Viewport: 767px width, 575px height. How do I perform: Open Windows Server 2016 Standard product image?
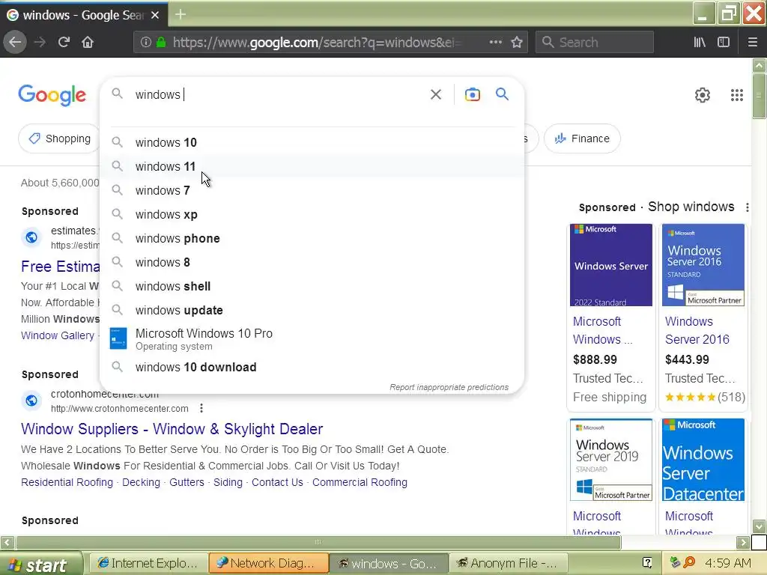point(703,265)
